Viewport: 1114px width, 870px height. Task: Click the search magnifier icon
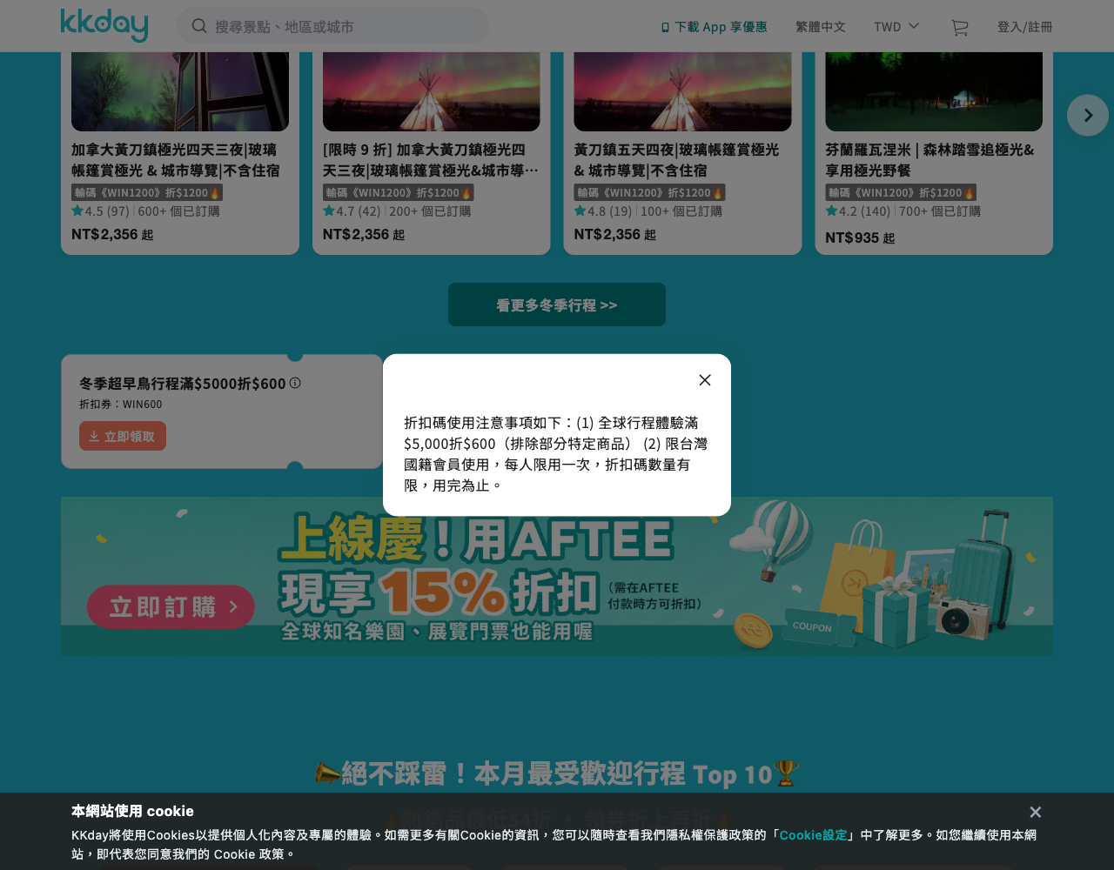tap(199, 26)
